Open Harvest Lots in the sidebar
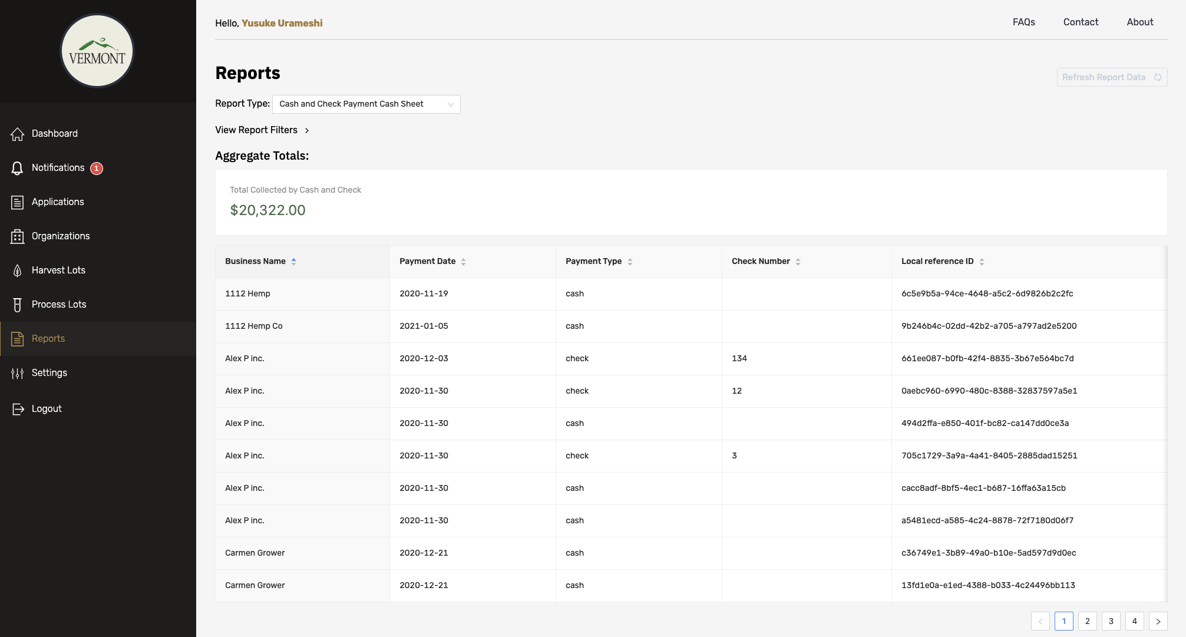Image resolution: width=1186 pixels, height=637 pixels. (98, 270)
